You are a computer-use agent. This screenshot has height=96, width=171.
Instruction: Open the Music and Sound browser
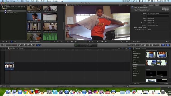tap(149, 45)
